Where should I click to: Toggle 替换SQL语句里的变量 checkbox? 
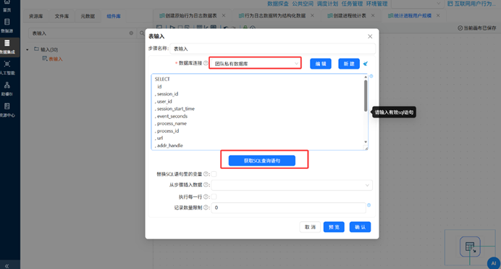[214, 174]
